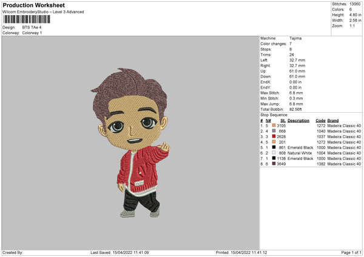Click the 'Max Jump:' label
This screenshot has width=364, height=257.
click(x=270, y=104)
